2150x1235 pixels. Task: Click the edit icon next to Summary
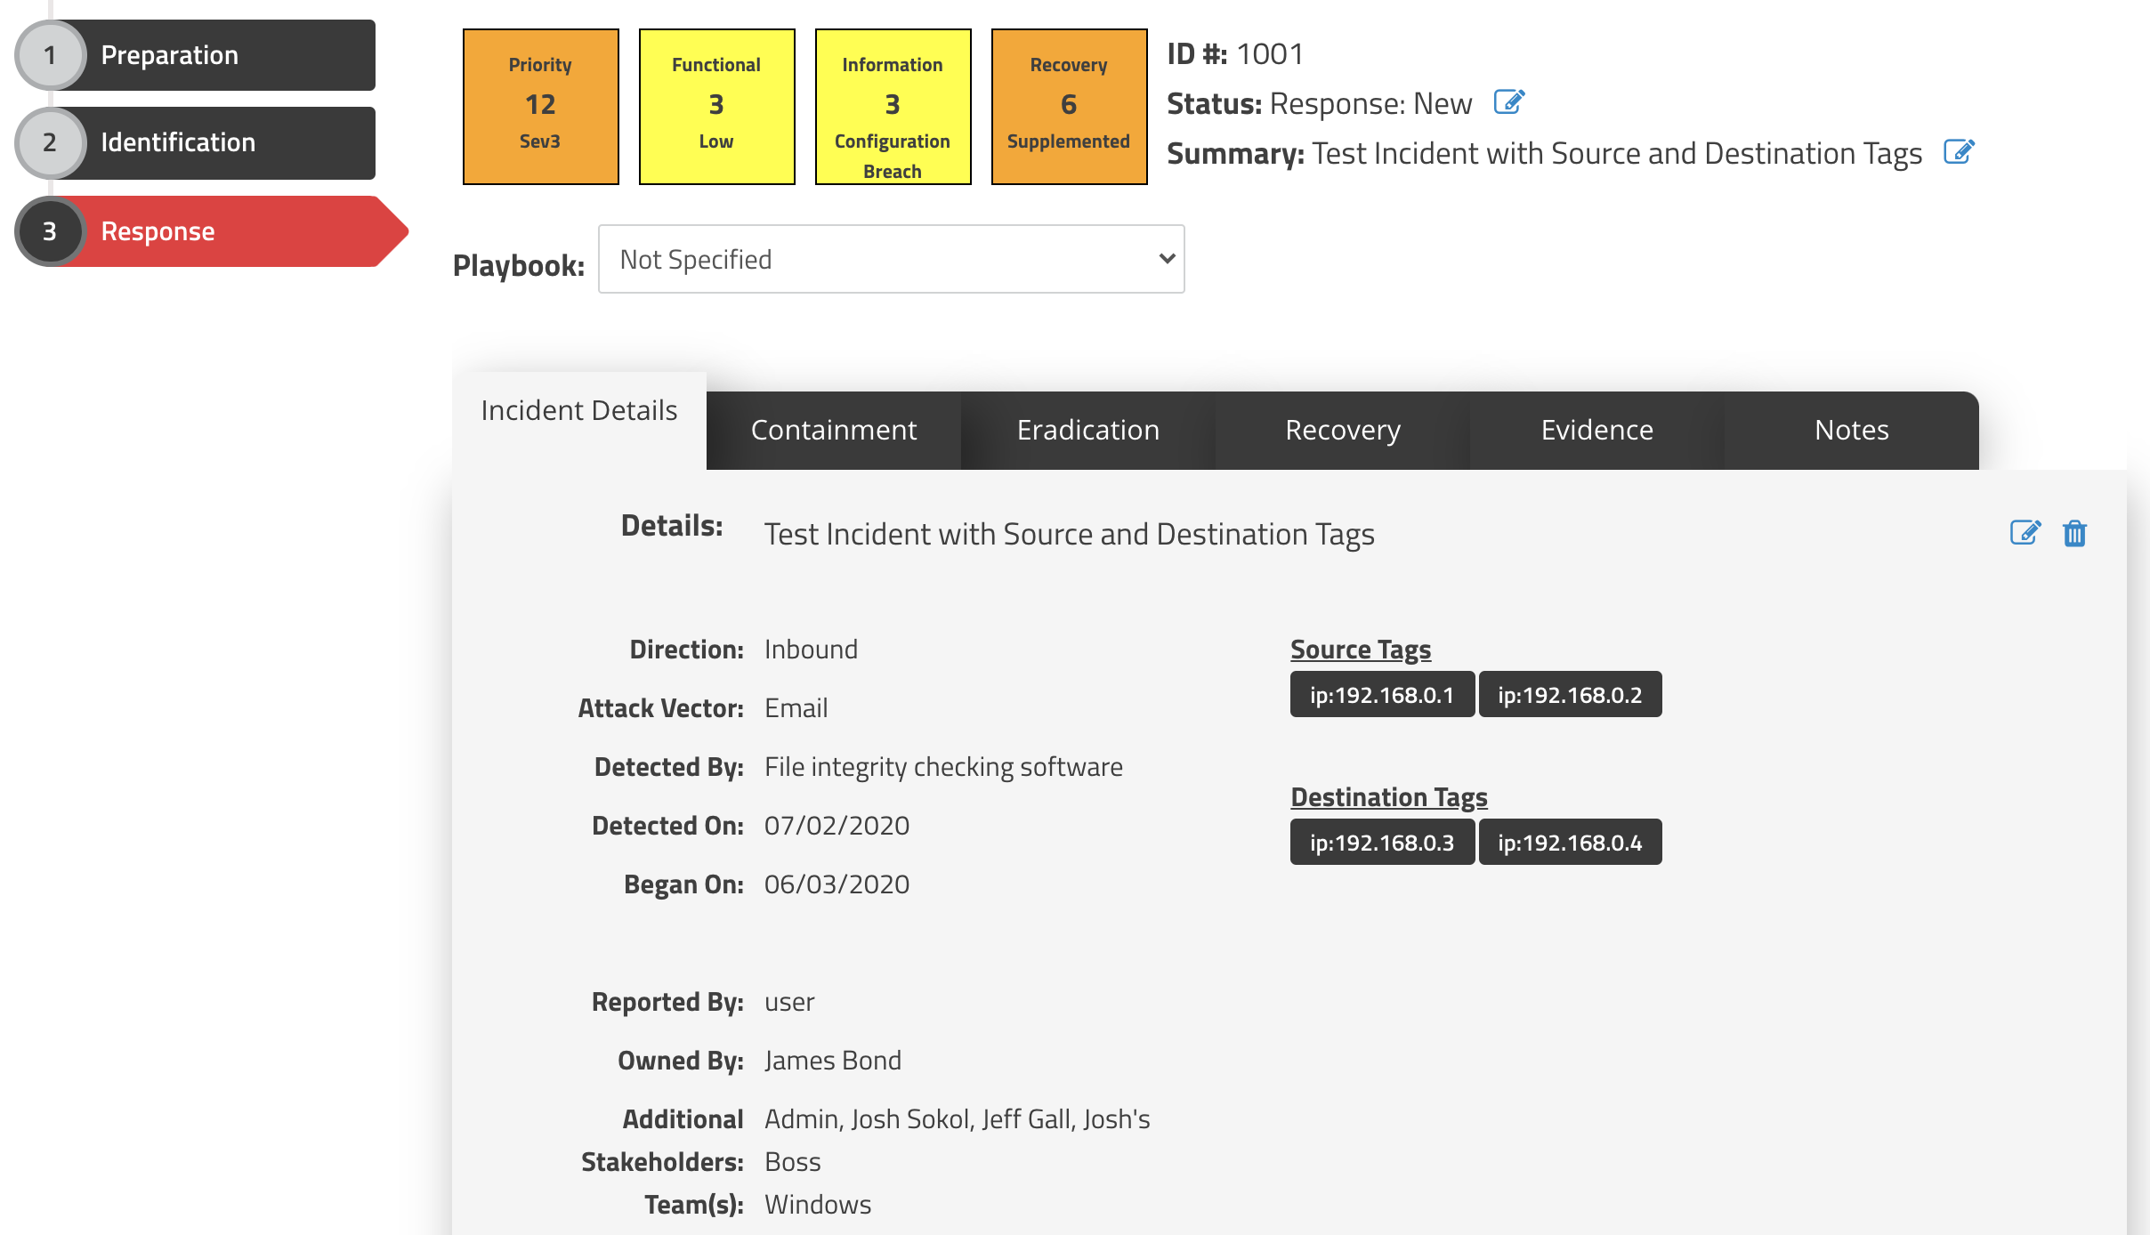1959,152
